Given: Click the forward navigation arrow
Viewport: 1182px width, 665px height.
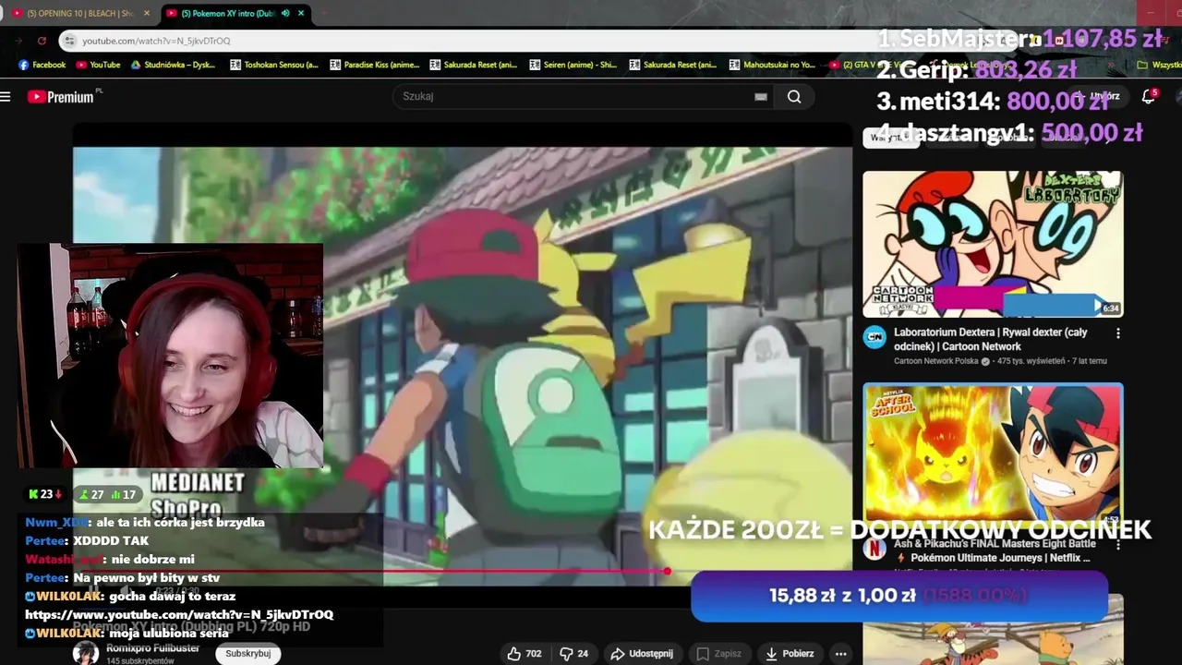Looking at the screenshot, I should point(18,41).
